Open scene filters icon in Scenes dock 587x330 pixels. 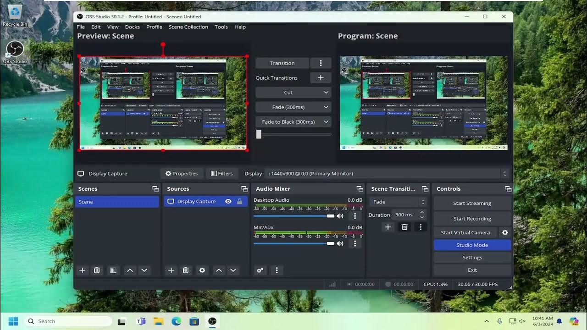pos(113,270)
